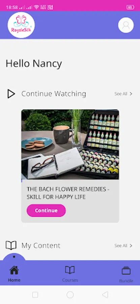Tap the Android back triangle button
This screenshot has height=304, width=140.
pos(105,295)
